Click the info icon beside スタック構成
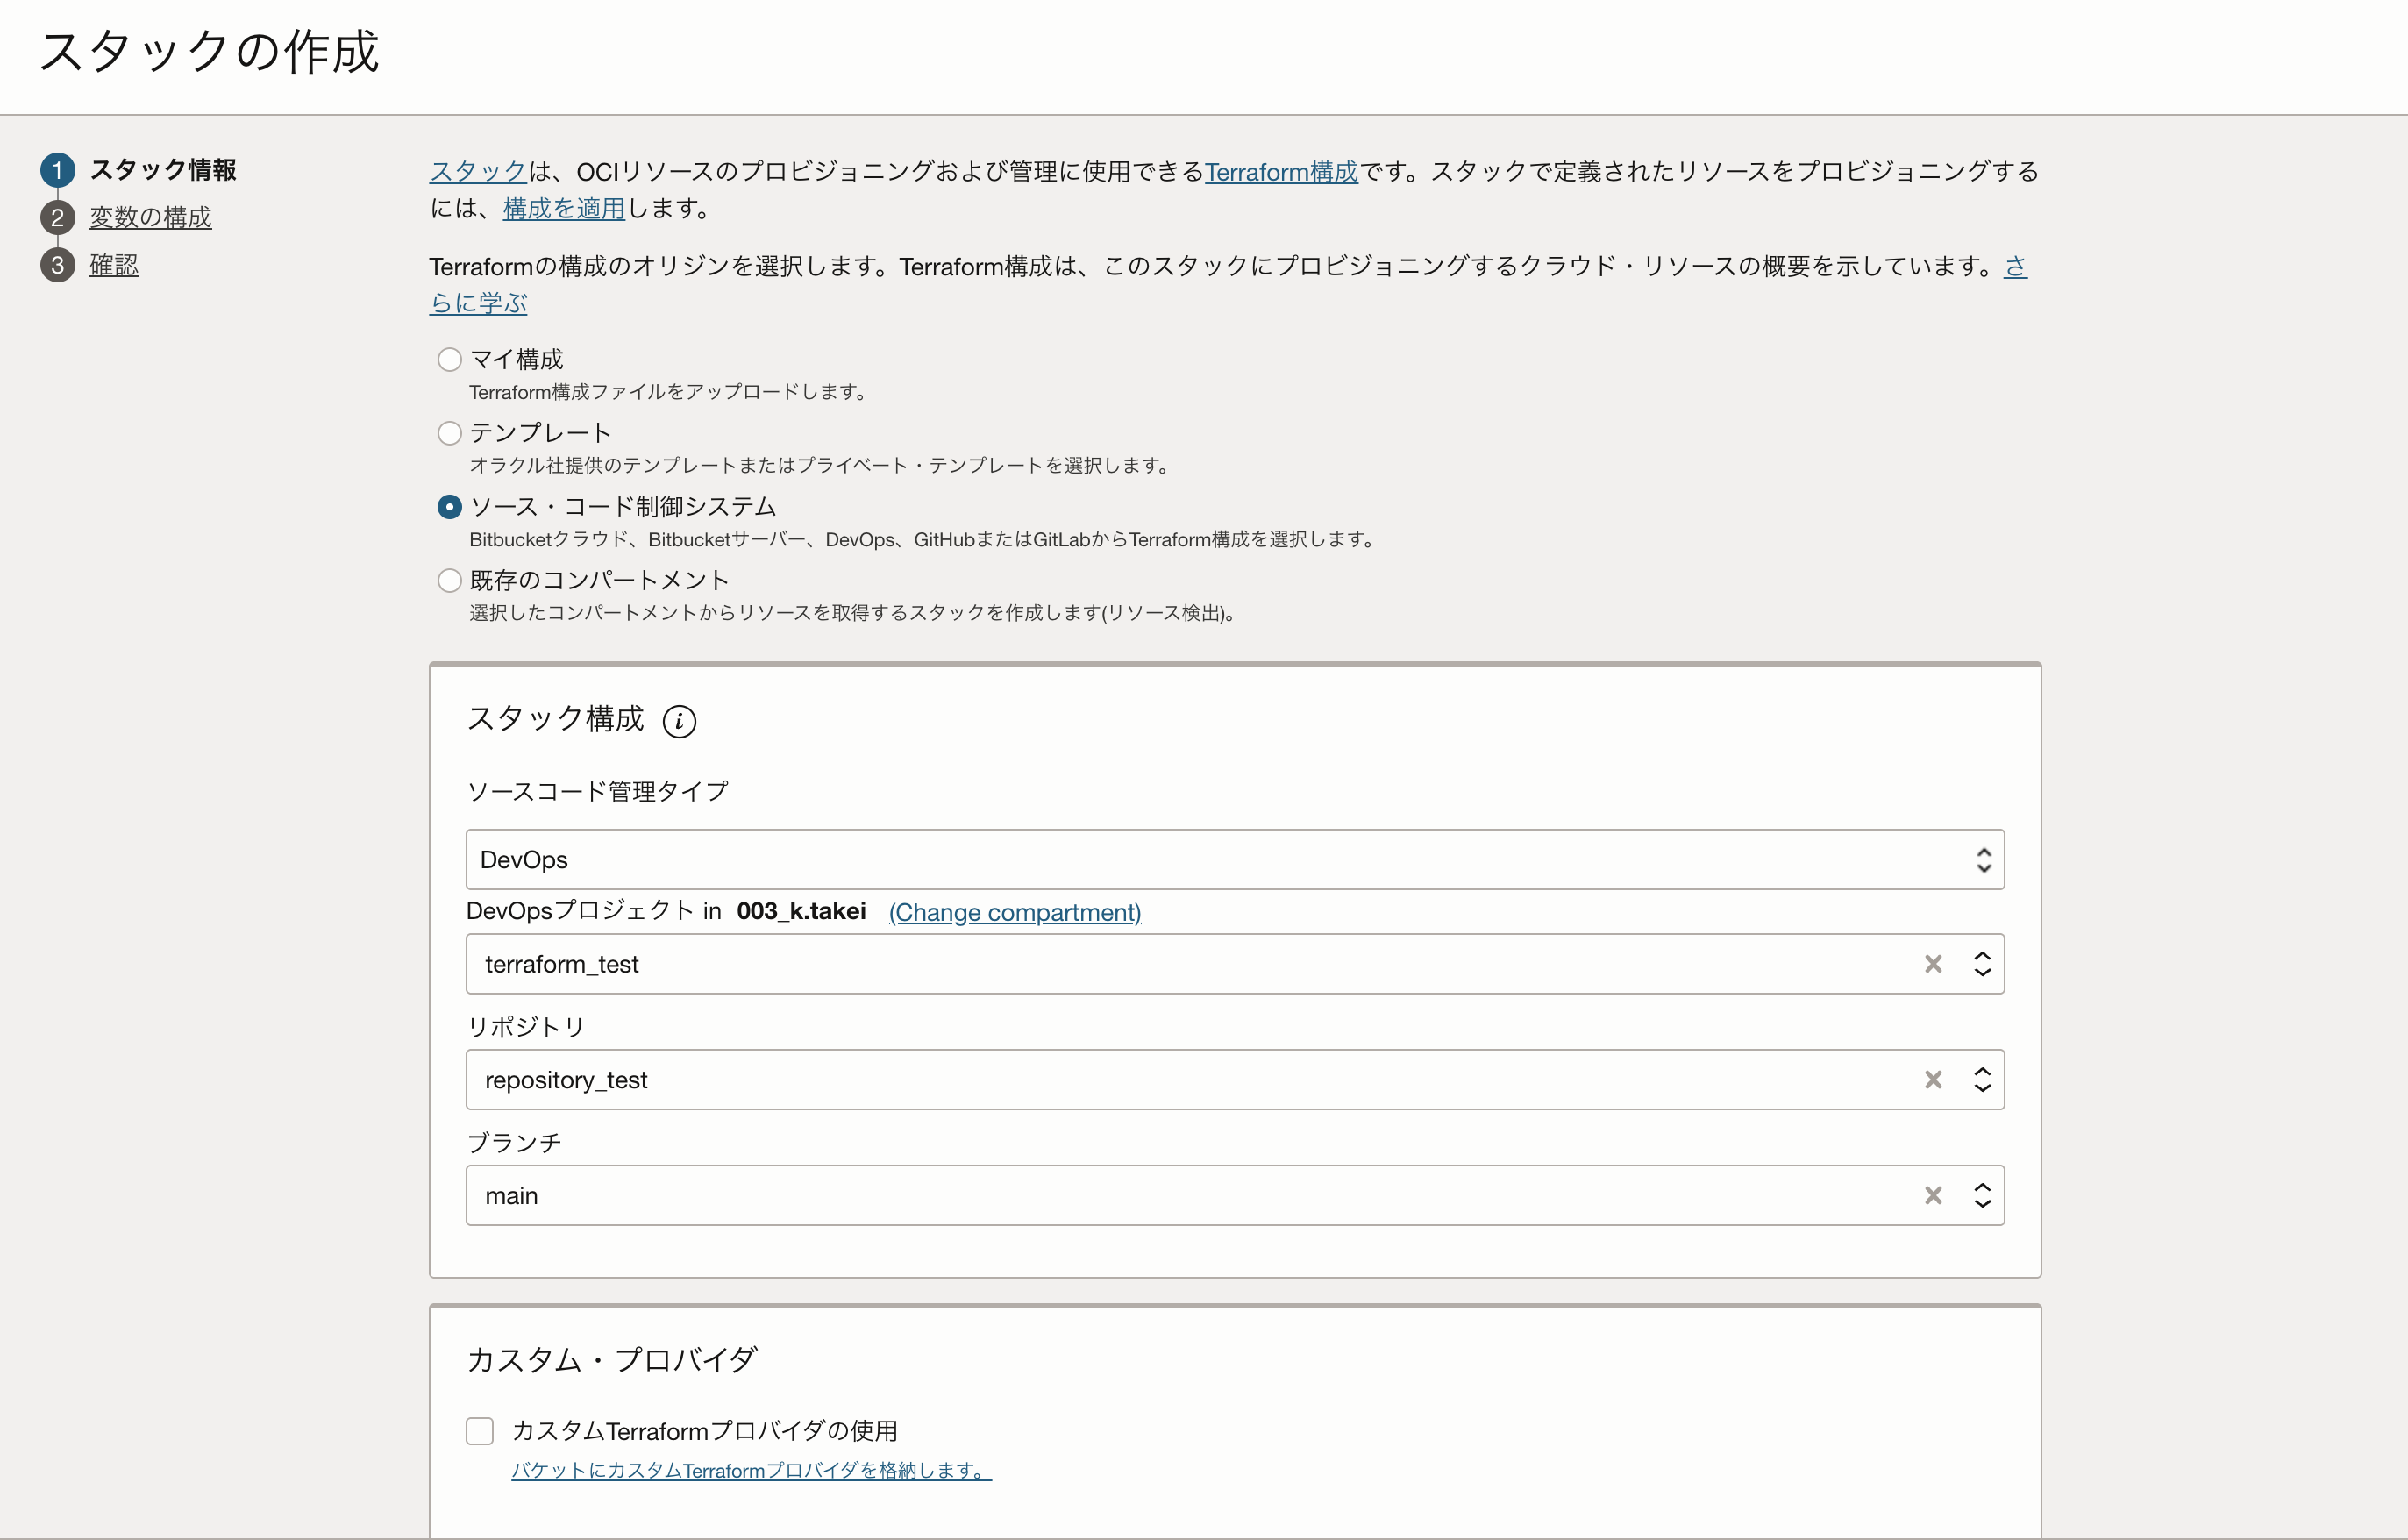The width and height of the screenshot is (2408, 1540). click(x=679, y=721)
